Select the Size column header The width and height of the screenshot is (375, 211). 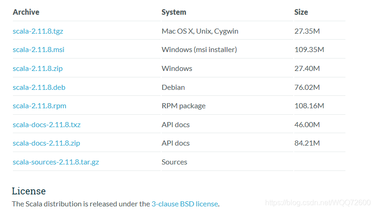[301, 12]
